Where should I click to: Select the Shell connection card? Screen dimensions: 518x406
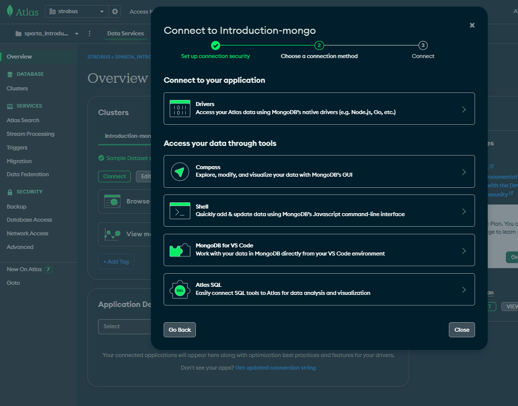(319, 211)
